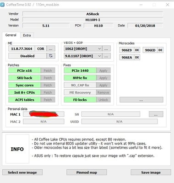This screenshot has height=183, width=174.
Task: Open the Pinmod map
Action: 87,172
